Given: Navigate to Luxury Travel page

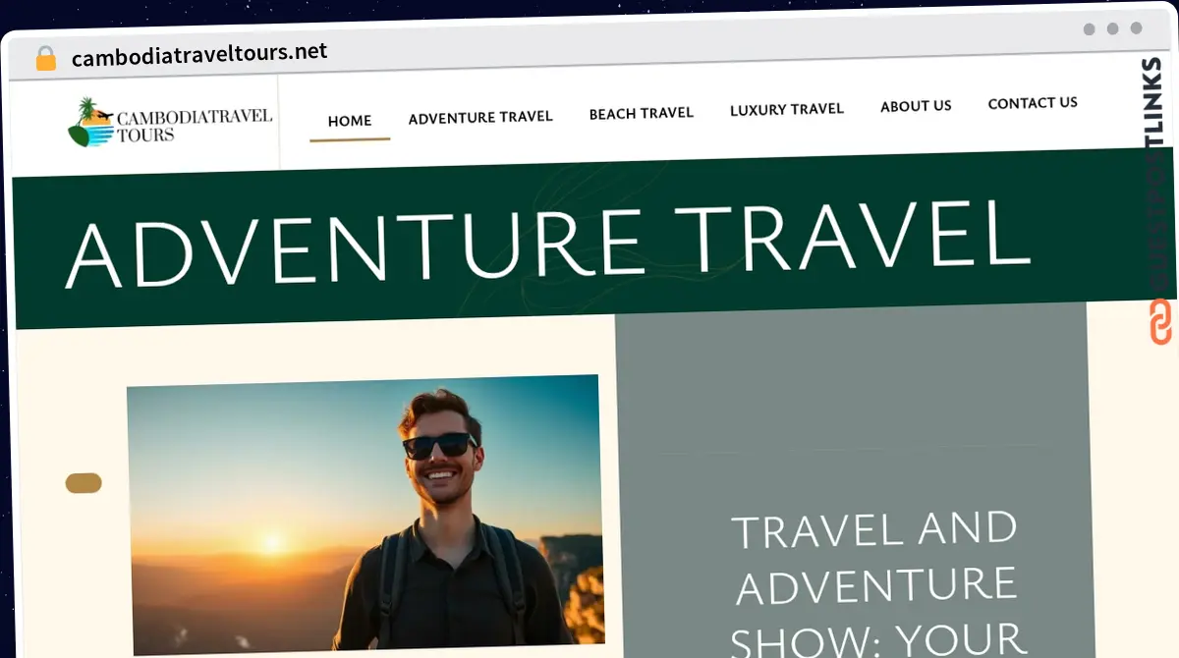Looking at the screenshot, I should pos(787,109).
